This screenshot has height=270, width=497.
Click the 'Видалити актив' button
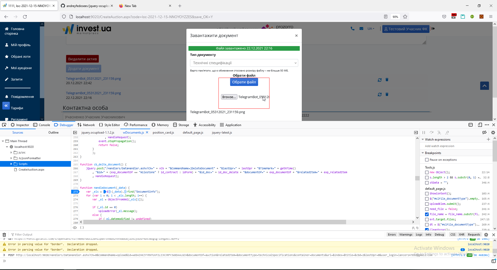tap(82, 59)
